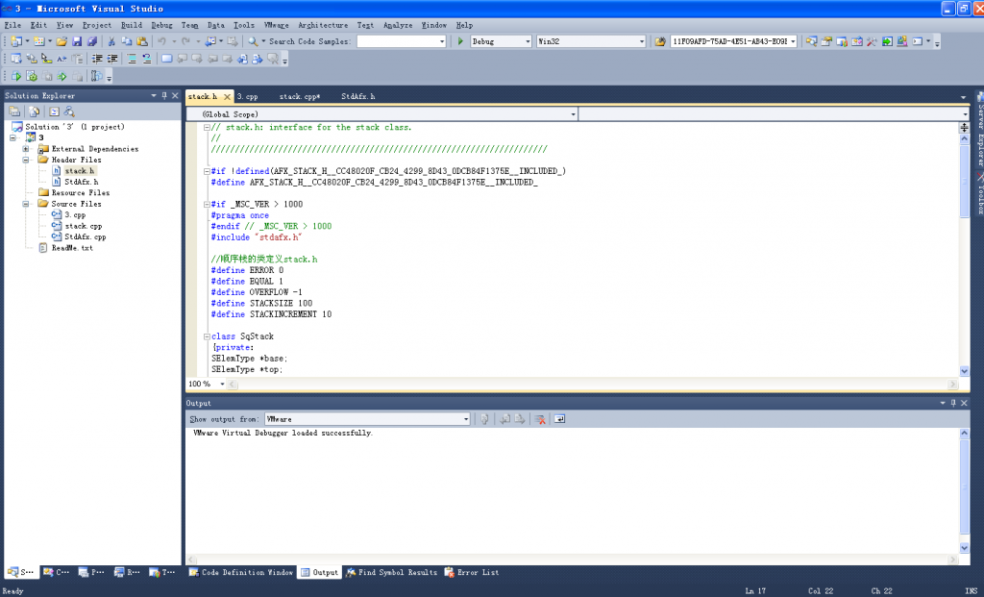Viewport: 984px width, 597px height.
Task: Click the Open File folder icon
Action: click(x=61, y=41)
